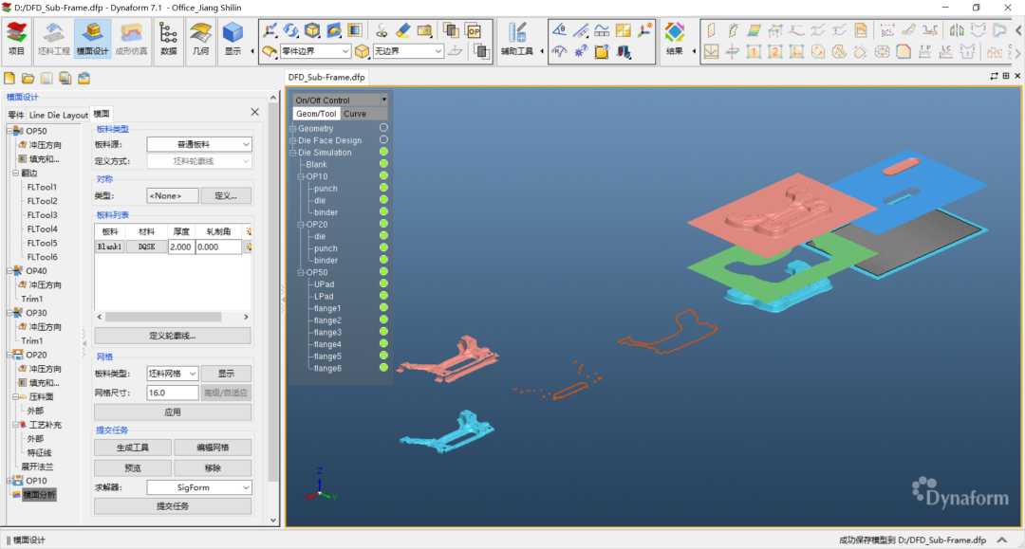Select FLTool3 in the tree

coord(42,215)
